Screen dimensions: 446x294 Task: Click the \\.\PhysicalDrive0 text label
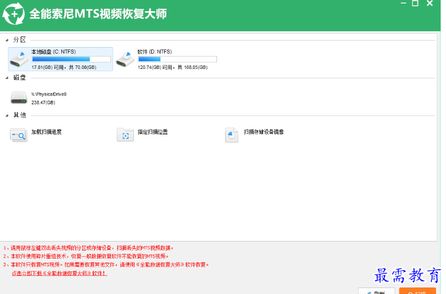coord(49,94)
